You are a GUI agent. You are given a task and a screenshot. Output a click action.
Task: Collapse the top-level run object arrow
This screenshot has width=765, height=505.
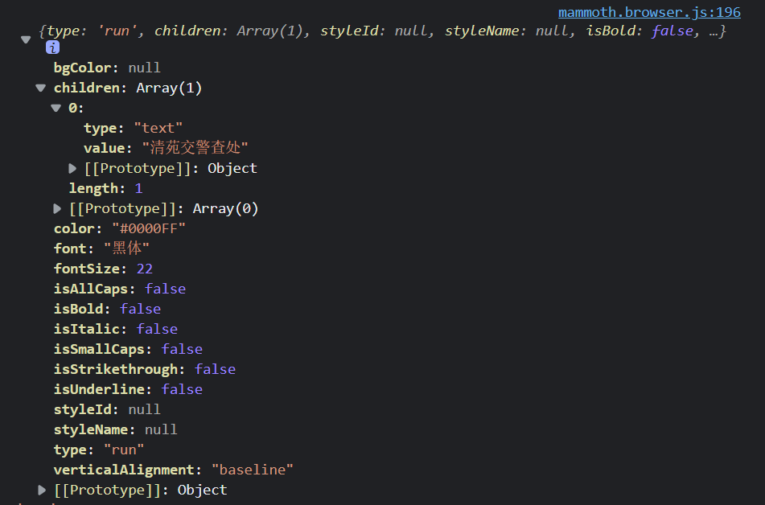pos(26,39)
